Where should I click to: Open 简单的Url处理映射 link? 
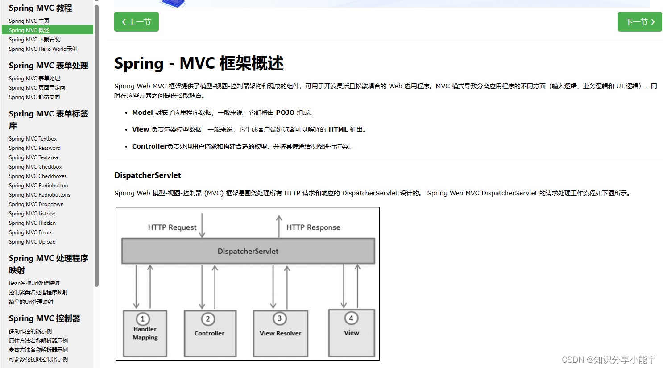tap(31, 302)
